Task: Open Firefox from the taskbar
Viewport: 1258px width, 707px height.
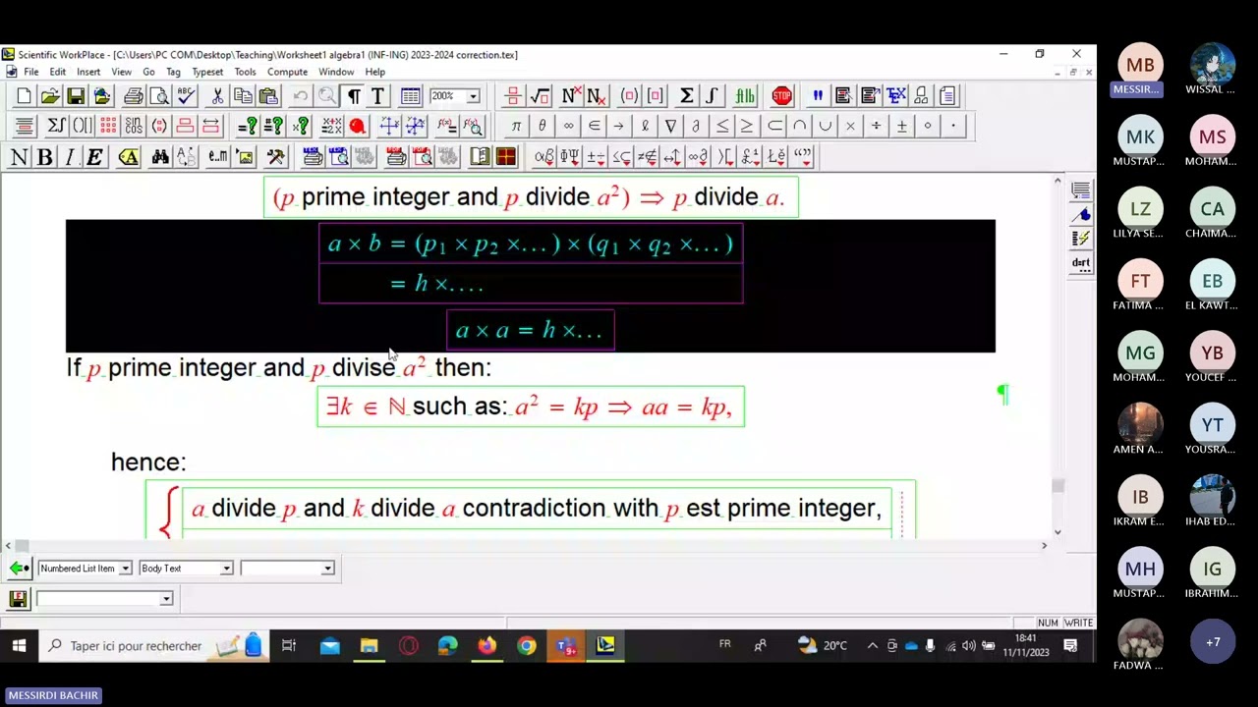Action: point(487,645)
